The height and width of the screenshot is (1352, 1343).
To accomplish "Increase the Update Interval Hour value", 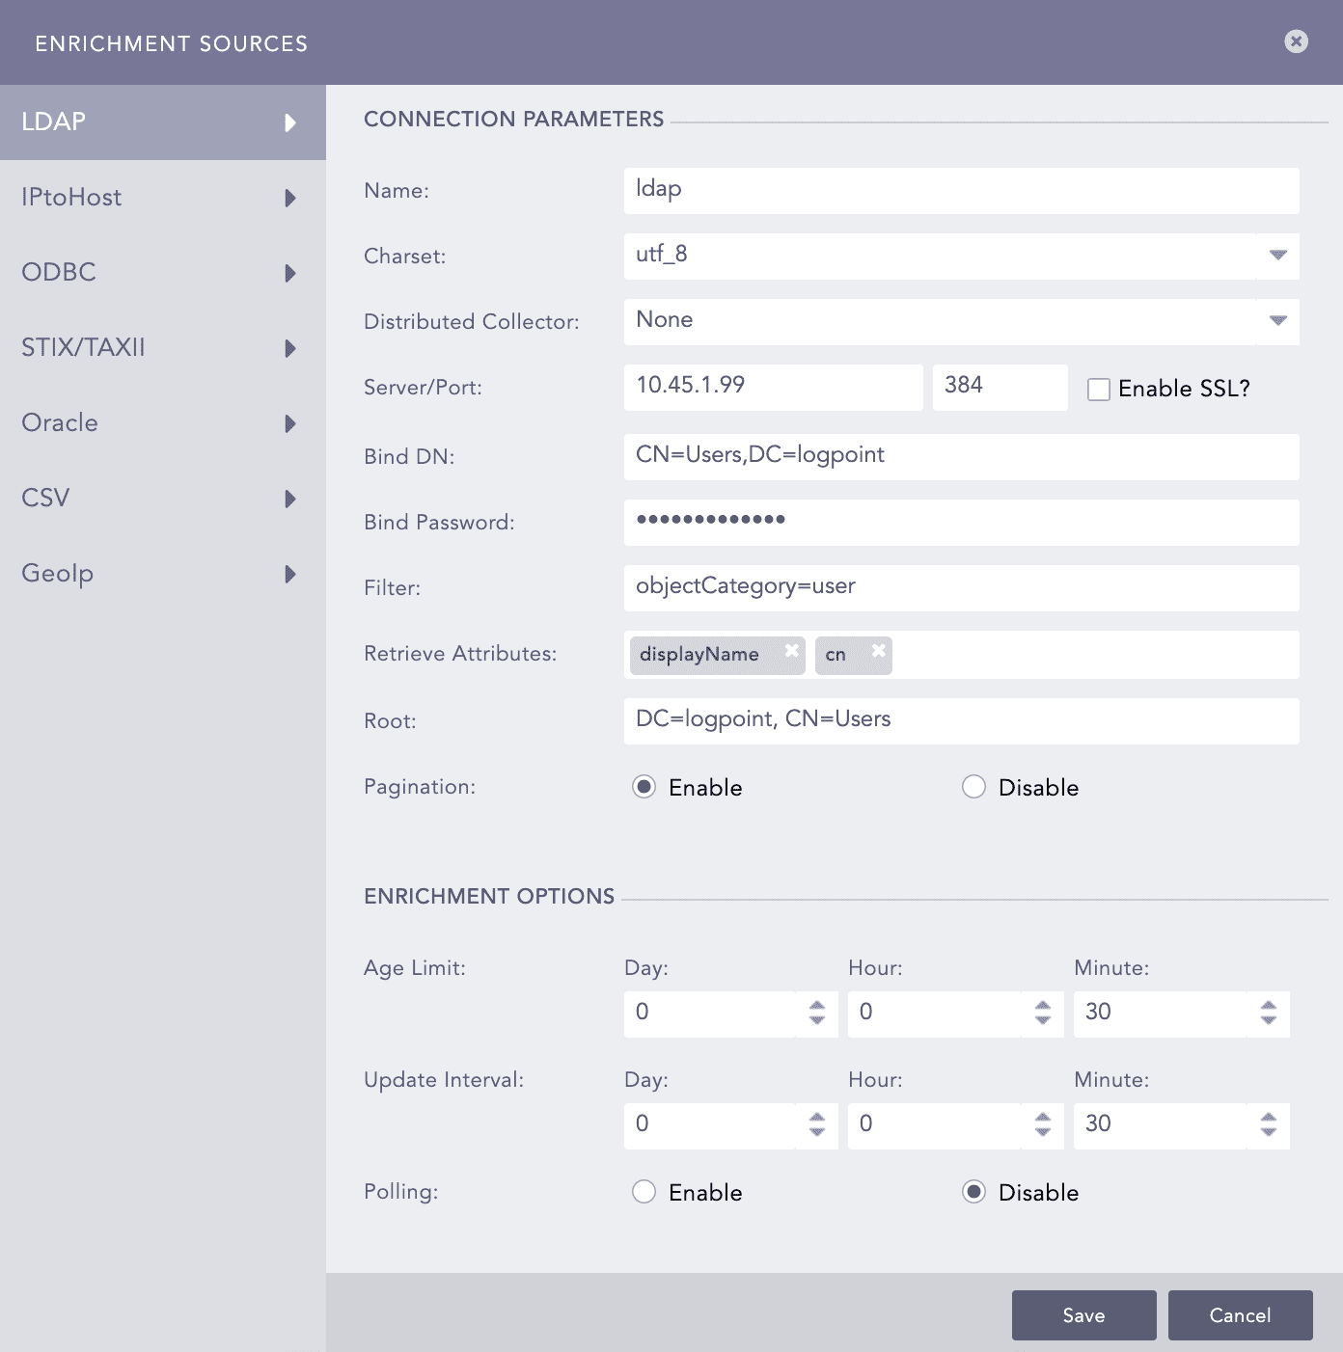I will coord(1042,1117).
